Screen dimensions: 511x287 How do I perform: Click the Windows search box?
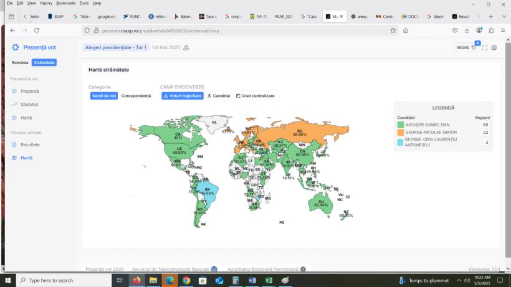point(64,280)
